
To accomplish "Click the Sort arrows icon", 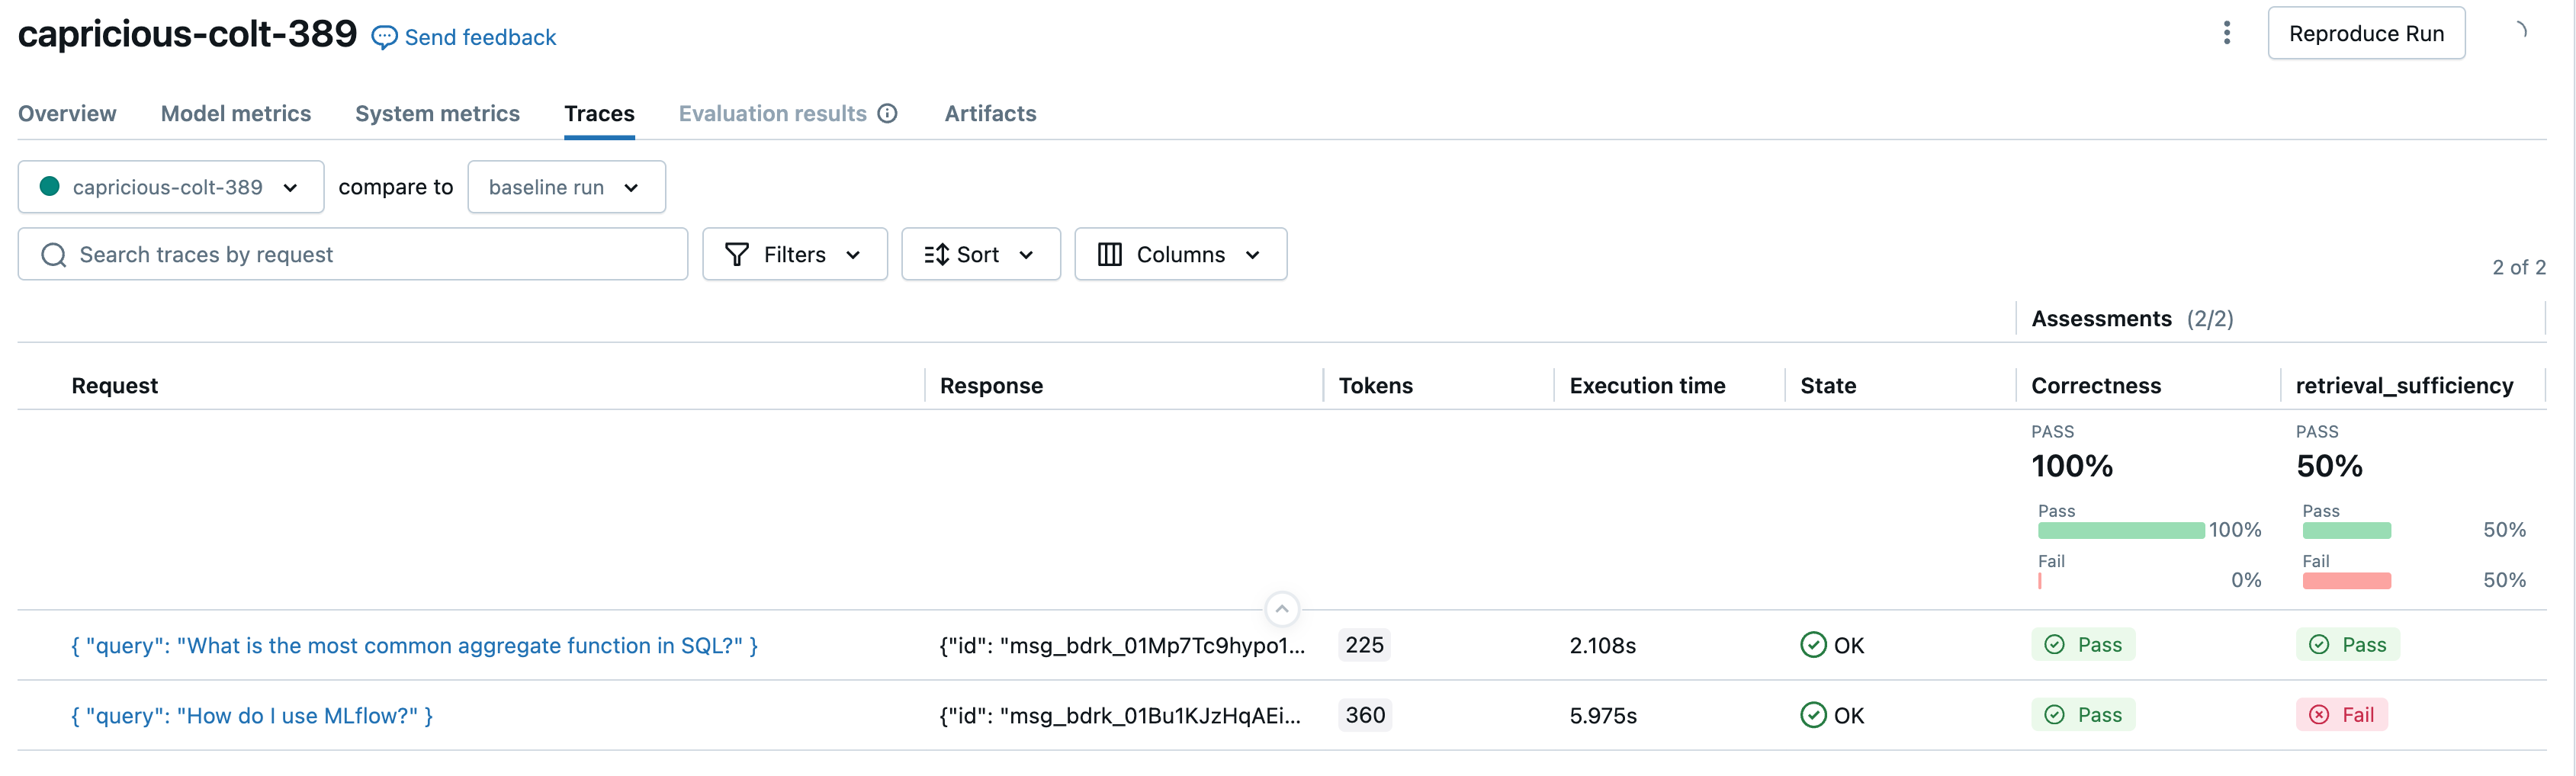I will 936,255.
